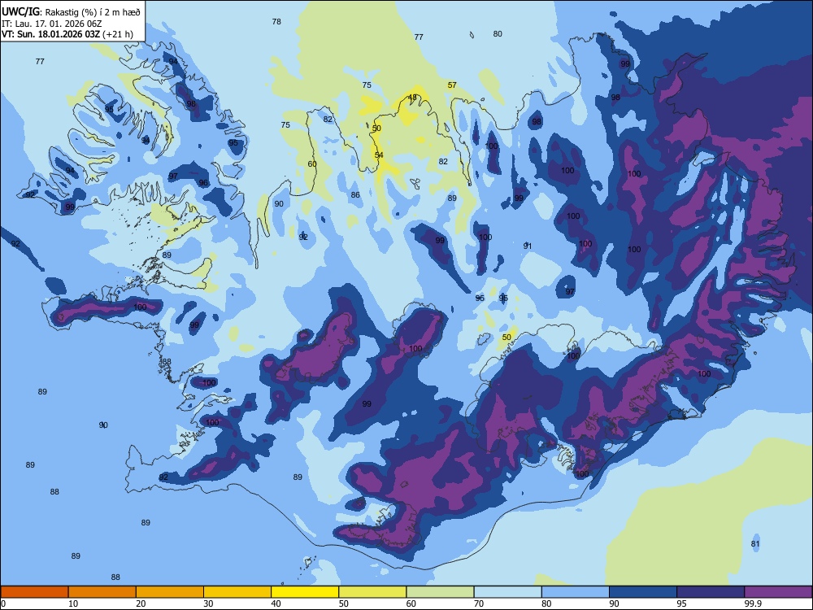This screenshot has height=610, width=813.
Task: Click the pale yellow 50–60 legend swatch
Action: 372,592
